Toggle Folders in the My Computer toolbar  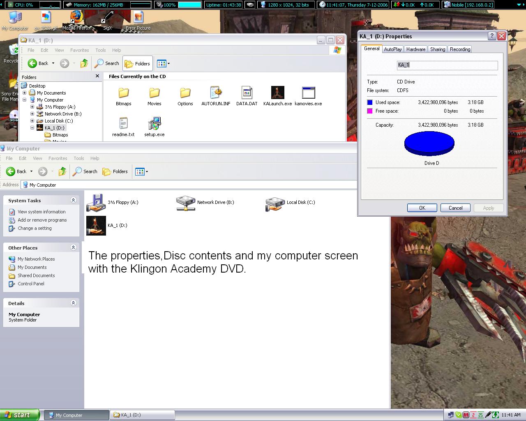pos(115,171)
